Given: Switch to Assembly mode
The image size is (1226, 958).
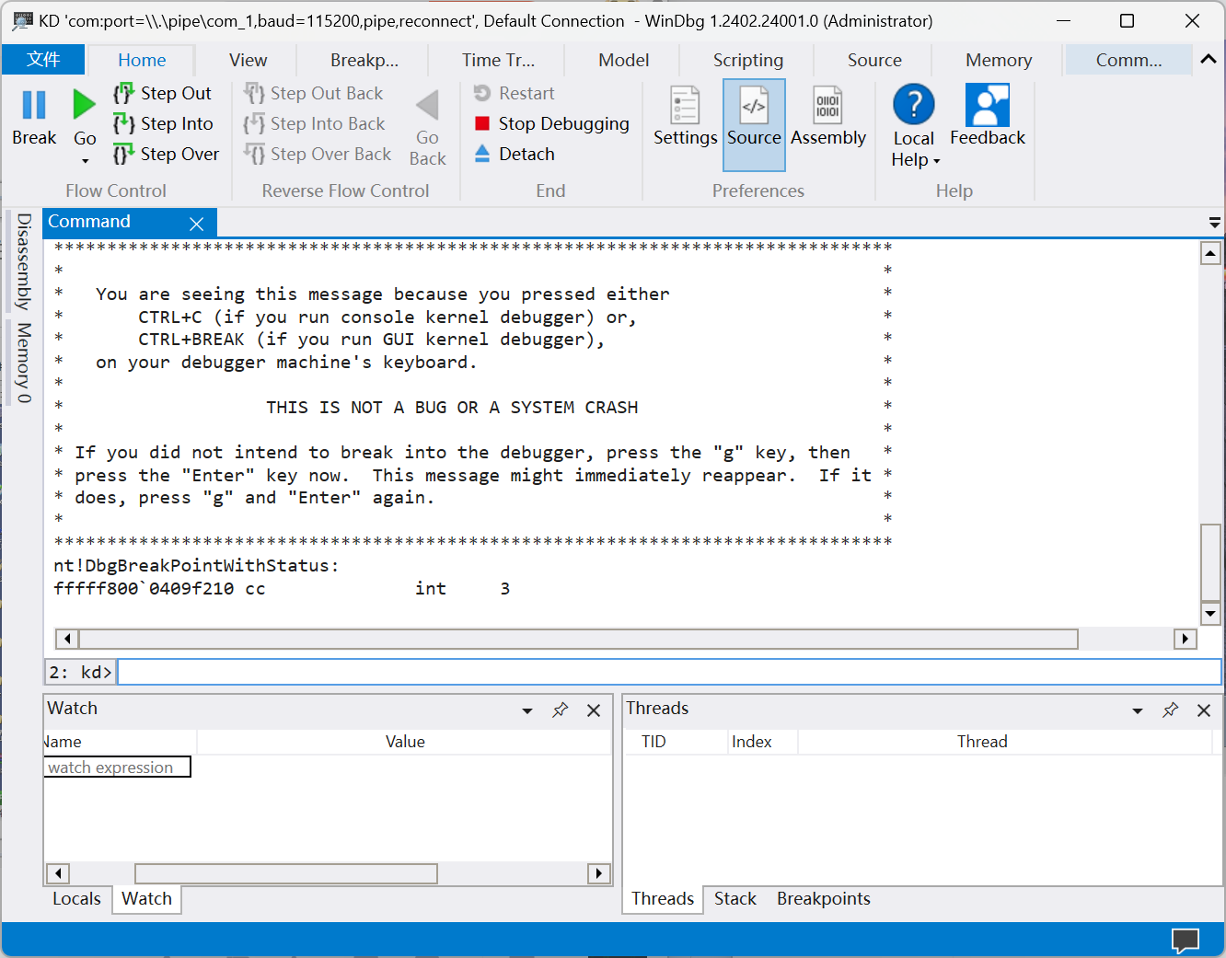Looking at the screenshot, I should click(x=827, y=107).
